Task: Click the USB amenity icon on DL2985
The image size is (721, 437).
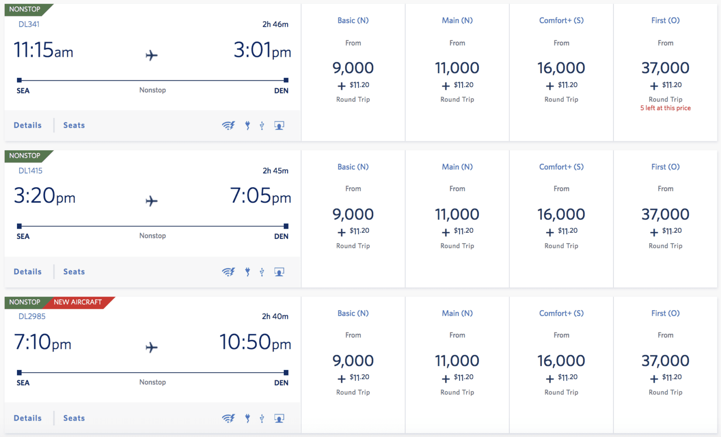Action: click(261, 418)
